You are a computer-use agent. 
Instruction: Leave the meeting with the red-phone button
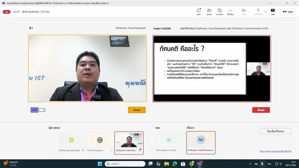[x=288, y=12]
